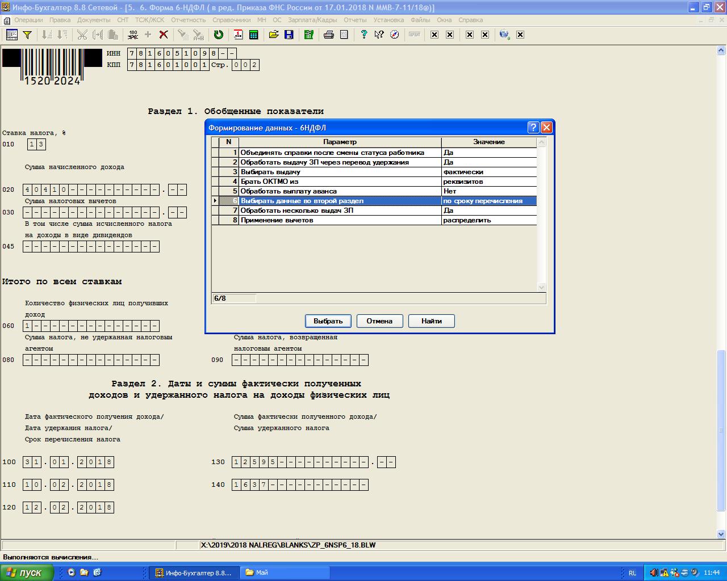Open the Операции menu
Viewport: 727px width, 581px height.
[28, 20]
